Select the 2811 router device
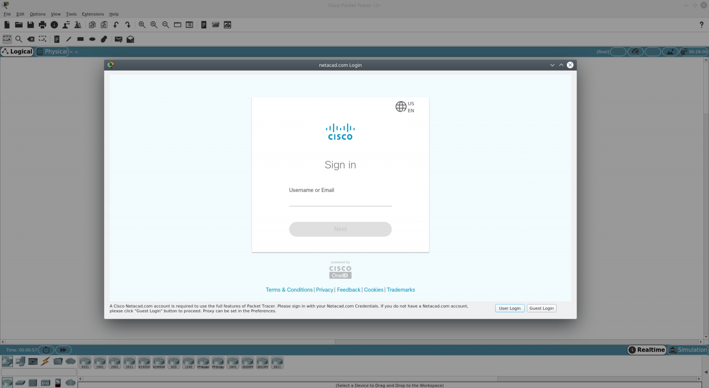The image size is (709, 388). point(277,363)
